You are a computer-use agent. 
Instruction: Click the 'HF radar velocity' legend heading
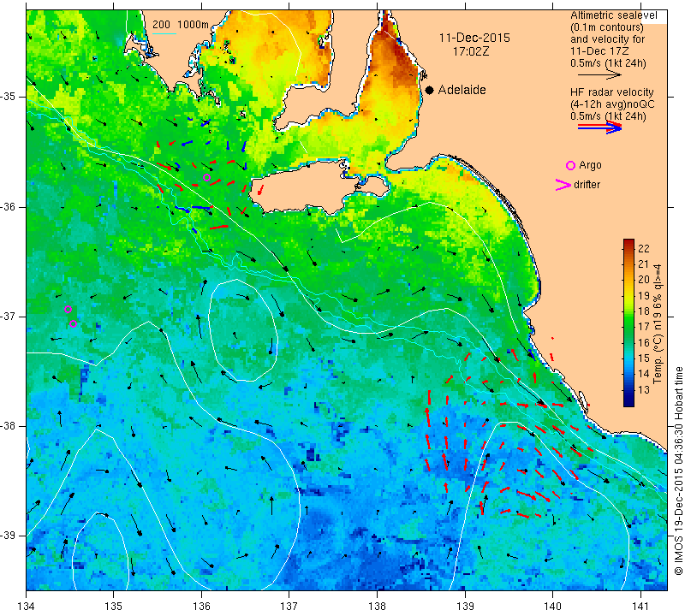pyautogui.click(x=611, y=92)
